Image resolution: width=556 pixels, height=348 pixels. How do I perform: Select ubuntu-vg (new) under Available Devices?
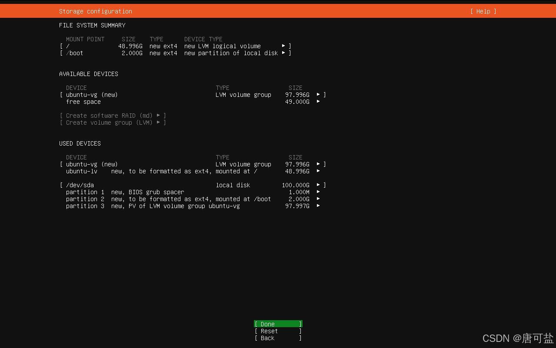pos(193,95)
